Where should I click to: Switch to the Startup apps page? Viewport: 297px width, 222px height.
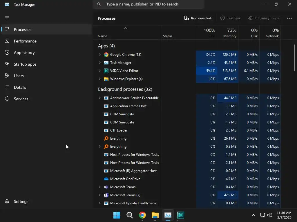(46, 64)
